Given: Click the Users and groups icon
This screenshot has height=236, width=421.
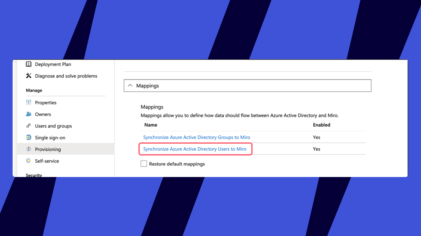Looking at the screenshot, I should pos(28,126).
